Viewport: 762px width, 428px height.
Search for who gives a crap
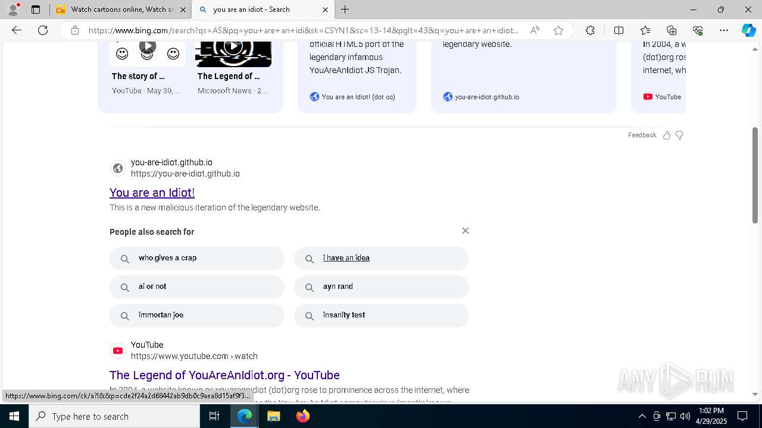197,259
